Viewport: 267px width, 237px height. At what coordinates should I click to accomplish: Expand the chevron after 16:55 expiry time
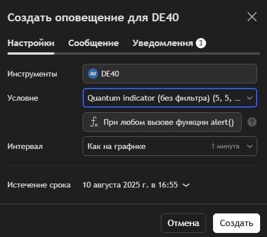[186, 185]
